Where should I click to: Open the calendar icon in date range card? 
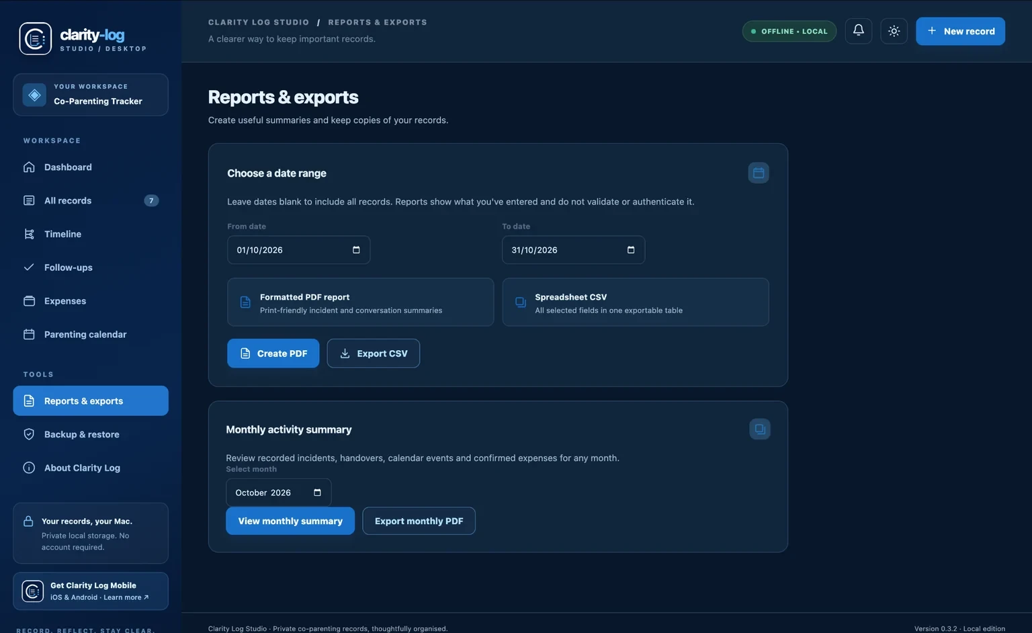coord(759,173)
